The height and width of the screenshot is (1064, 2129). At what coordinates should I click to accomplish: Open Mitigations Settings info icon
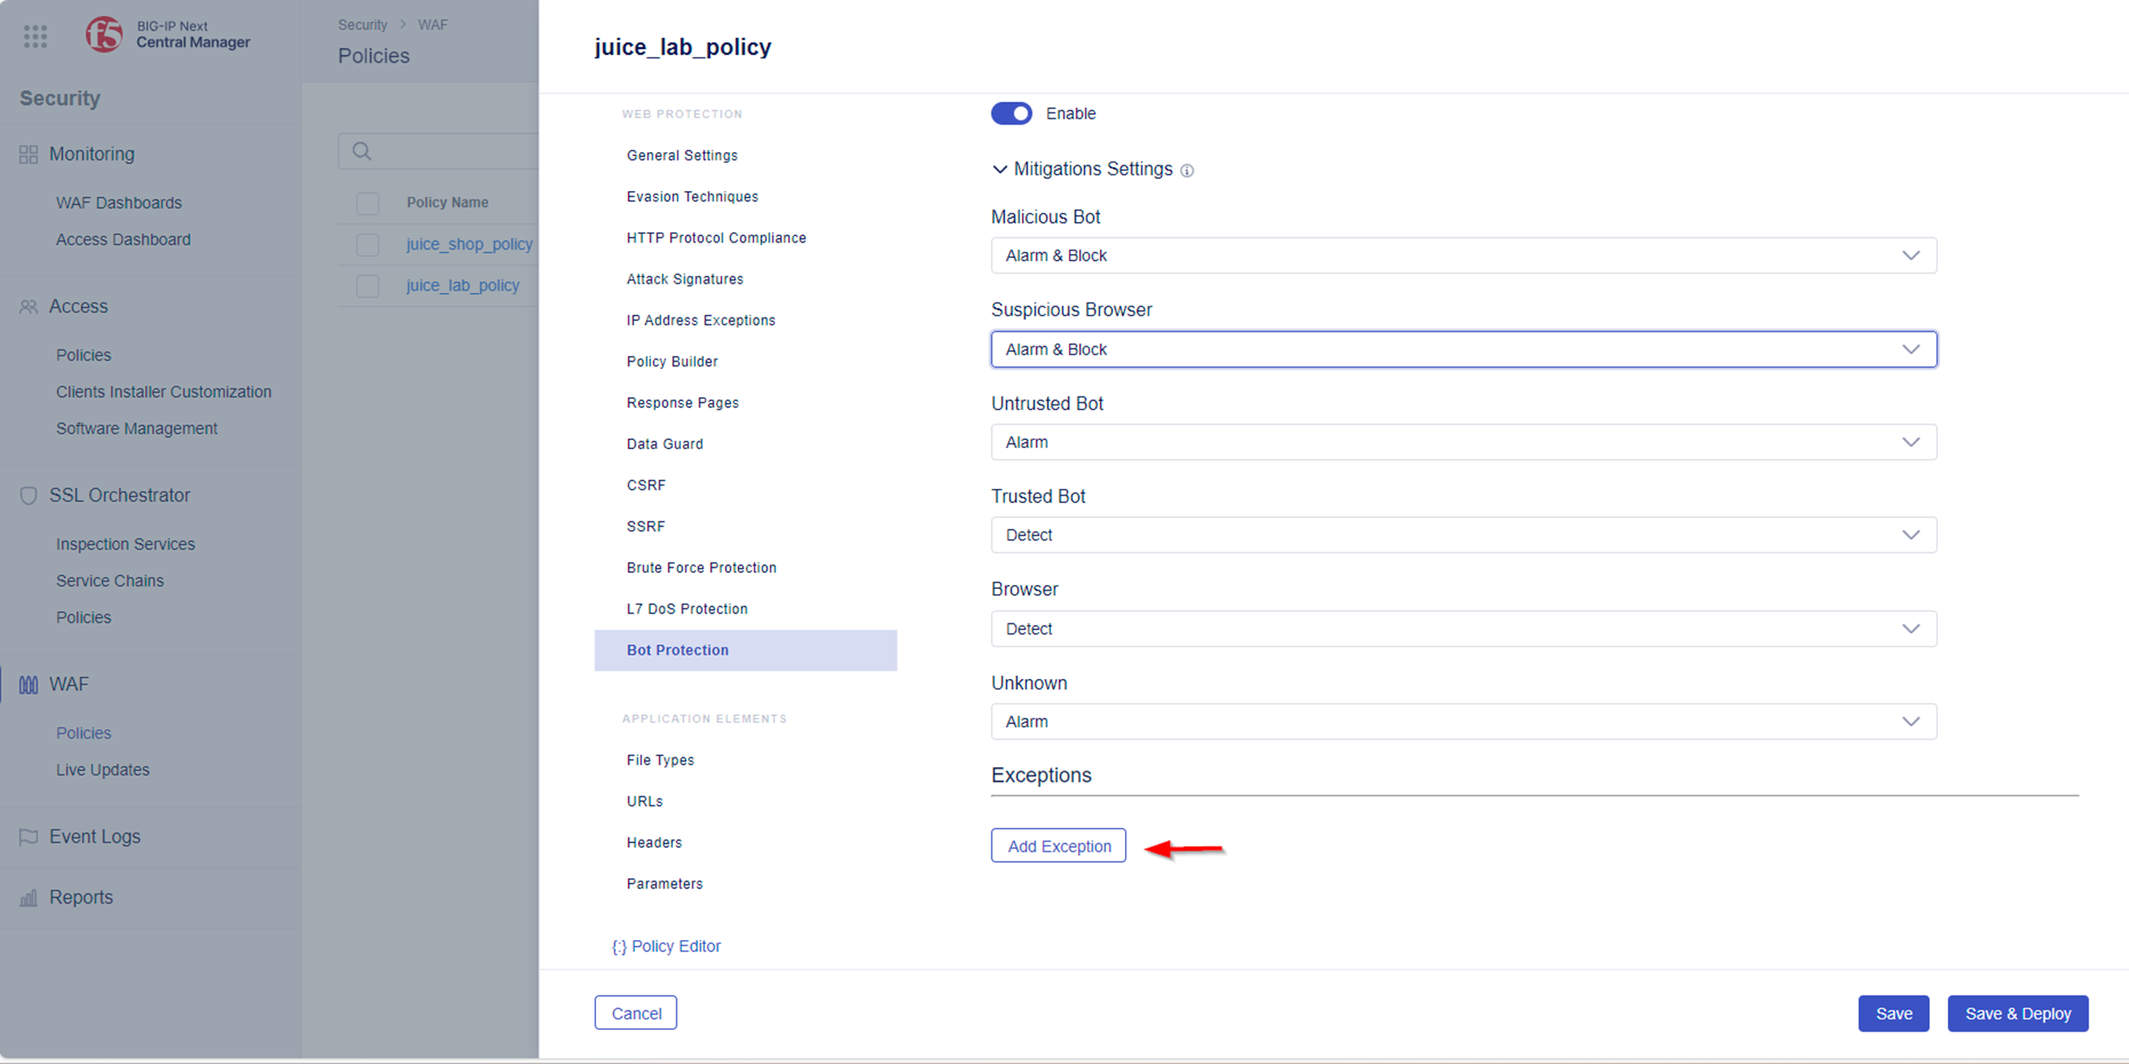(x=1187, y=171)
